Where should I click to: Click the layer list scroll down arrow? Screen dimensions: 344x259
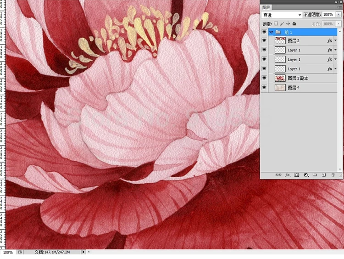(x=340, y=169)
